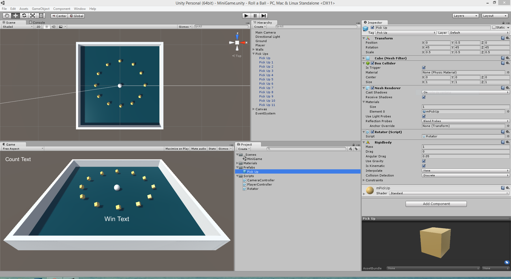Select the Move (translate) tool
Image resolution: width=511 pixels, height=279 pixels.
15,16
